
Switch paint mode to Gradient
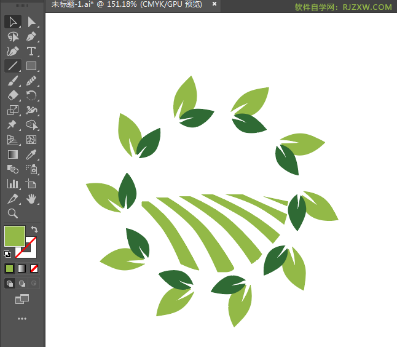(x=22, y=268)
